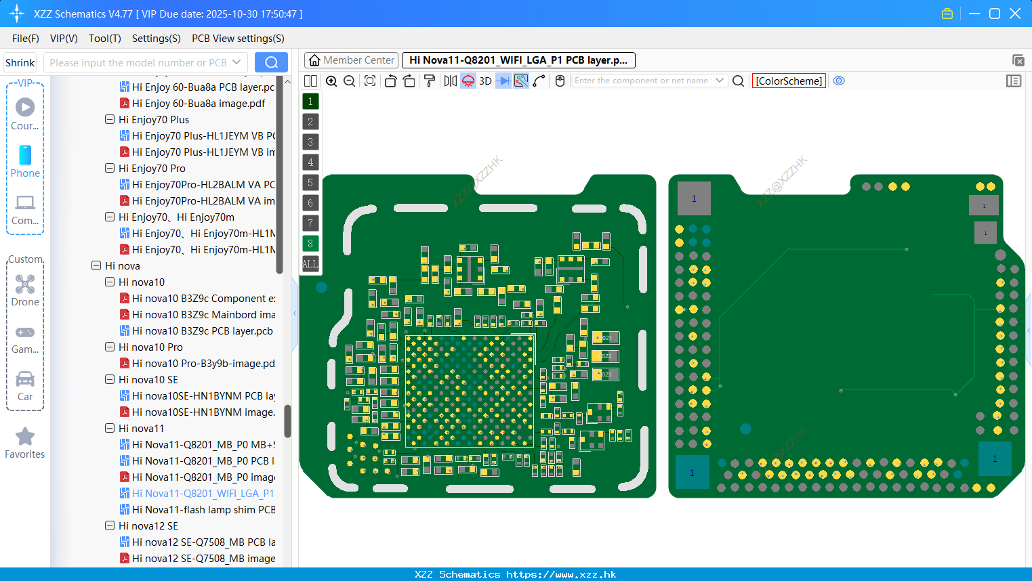This screenshot has height=581, width=1032.
Task: Open Member Center tab
Action: point(351,60)
